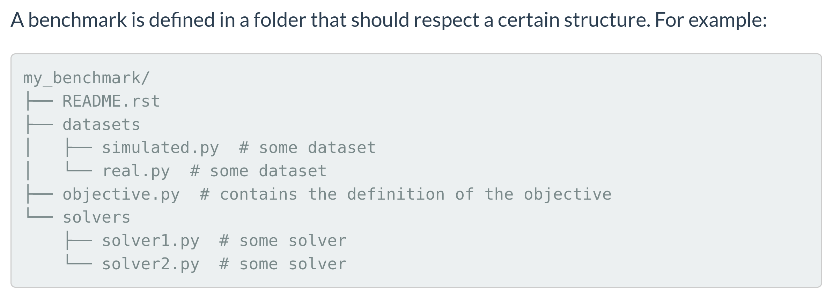Click the word "benchmark" in the intro sentence
The height and width of the screenshot is (301, 833).
[x=77, y=20]
